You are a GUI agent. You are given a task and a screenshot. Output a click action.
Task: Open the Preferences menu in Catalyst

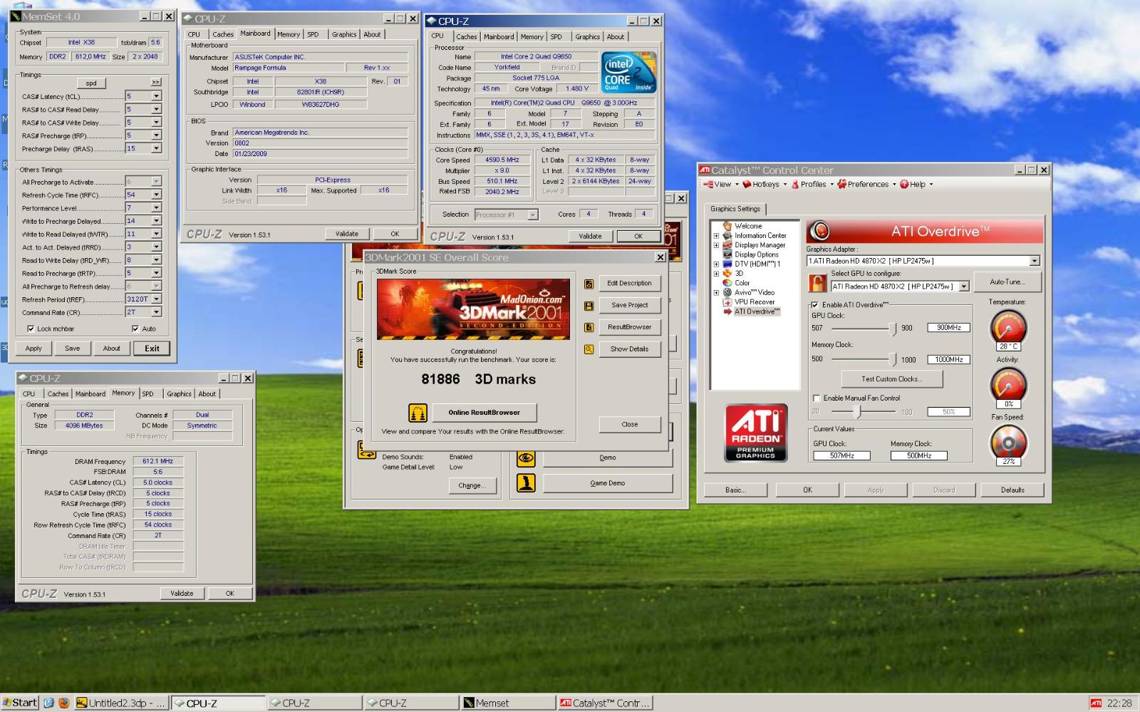(x=867, y=184)
